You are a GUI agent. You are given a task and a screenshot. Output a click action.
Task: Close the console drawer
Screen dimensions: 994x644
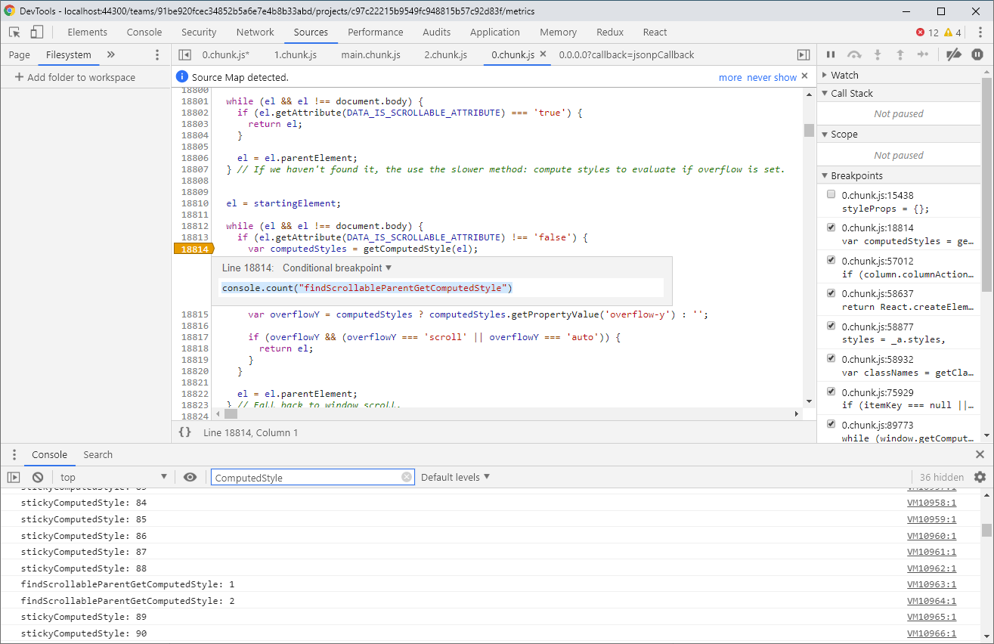pos(980,454)
